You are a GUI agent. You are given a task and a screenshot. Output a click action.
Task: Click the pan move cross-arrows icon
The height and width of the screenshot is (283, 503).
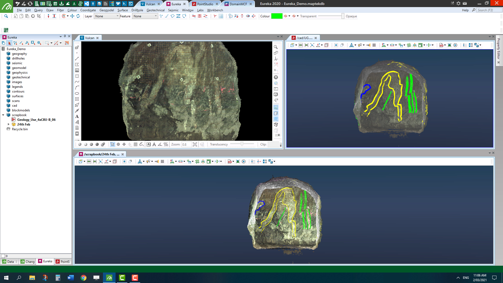pos(72,16)
